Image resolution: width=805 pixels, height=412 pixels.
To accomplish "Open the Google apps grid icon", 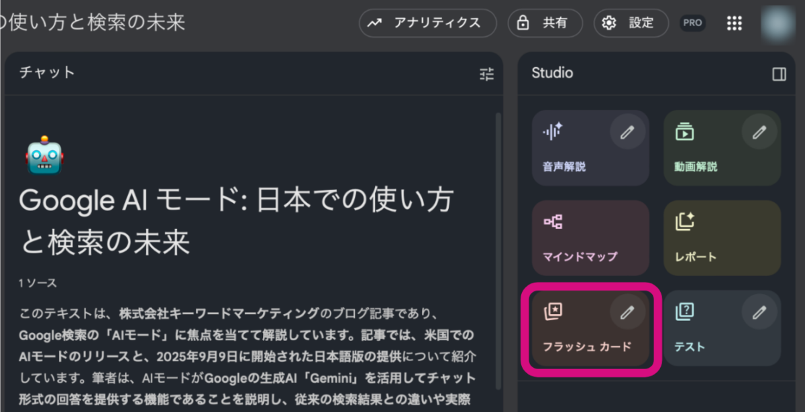I will [x=735, y=23].
